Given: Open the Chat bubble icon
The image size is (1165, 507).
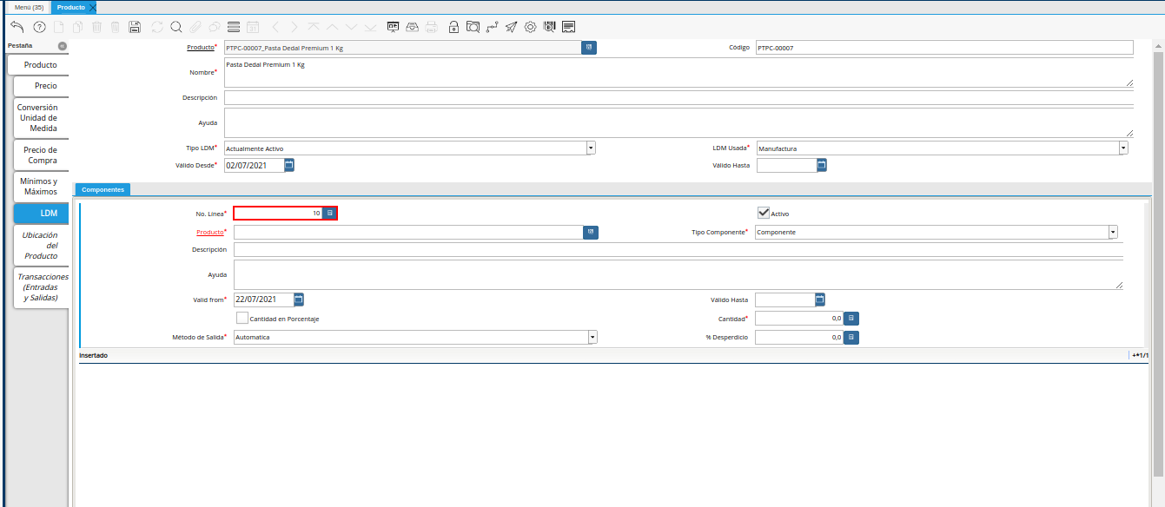Looking at the screenshot, I should coord(214,27).
